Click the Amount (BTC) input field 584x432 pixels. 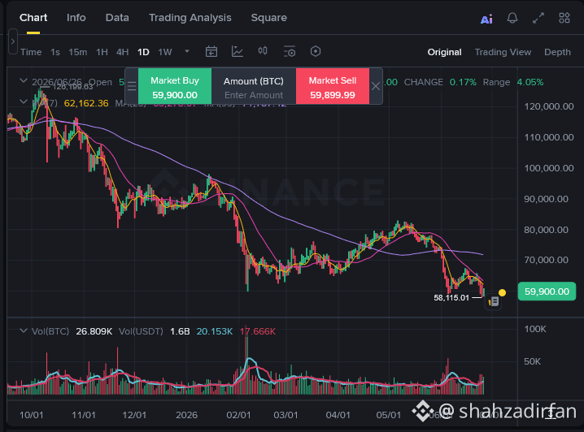tap(254, 86)
